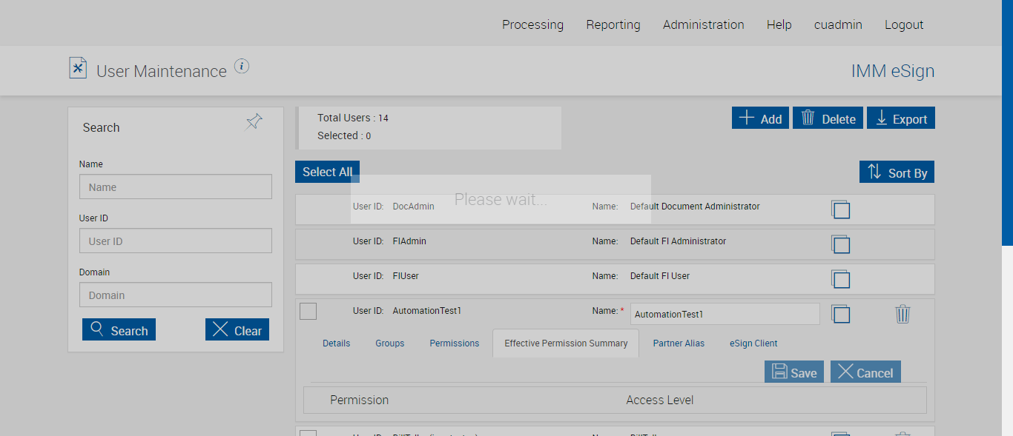Switch to the Groups tab
Screen dimensions: 1013x436
(x=390, y=343)
